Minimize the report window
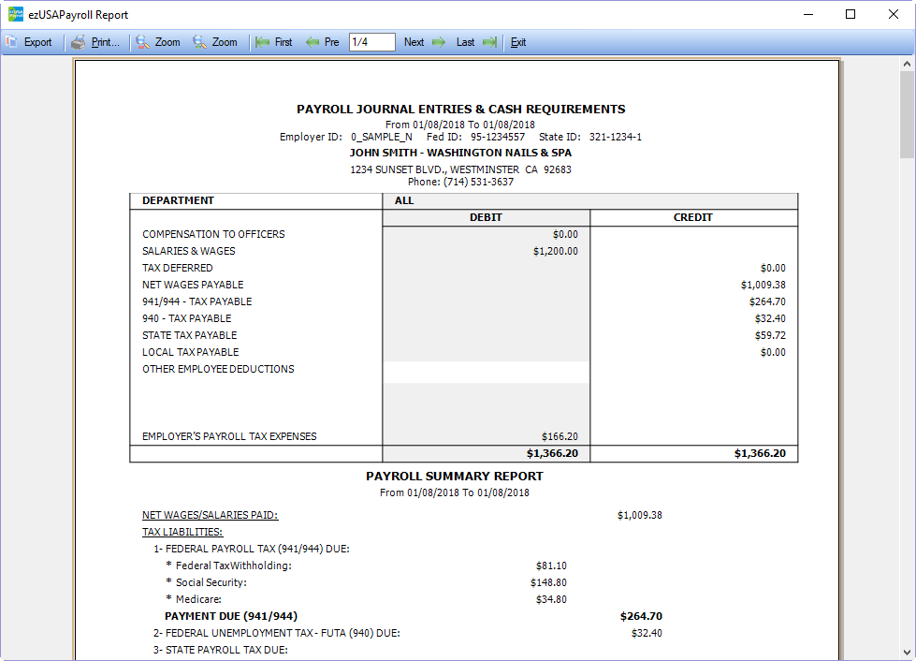 tap(807, 15)
